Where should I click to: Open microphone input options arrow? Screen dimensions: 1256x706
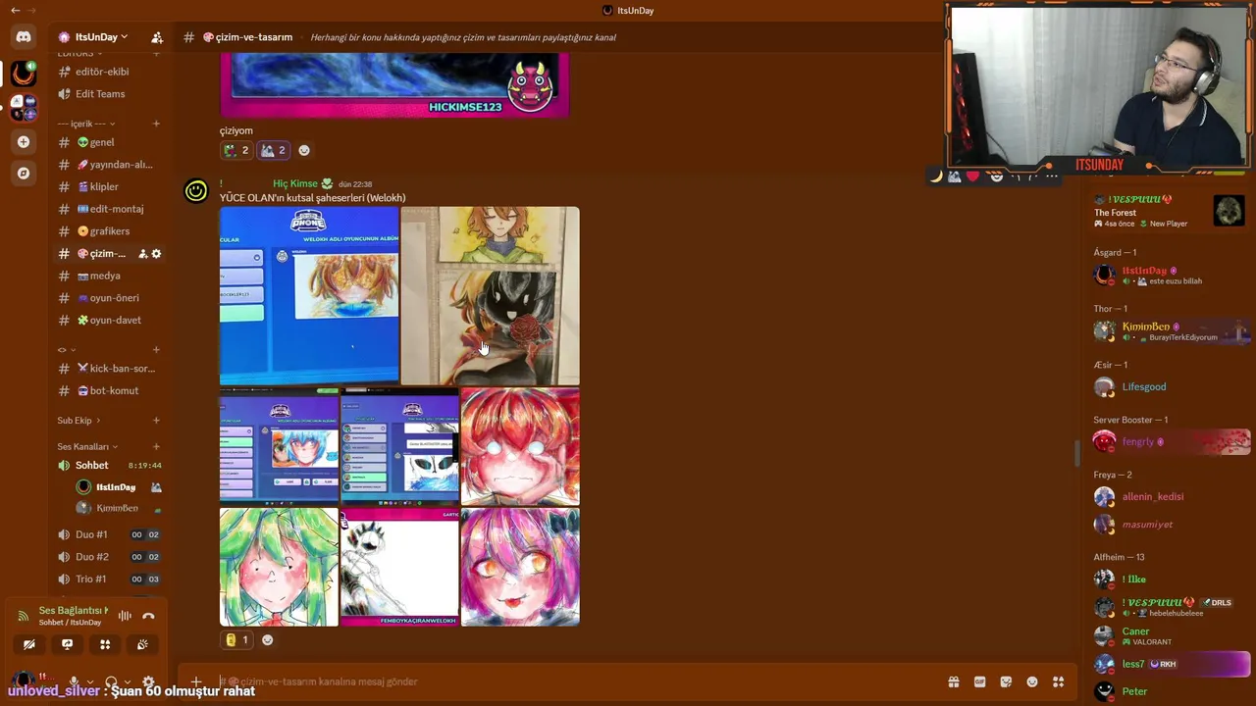click(90, 681)
